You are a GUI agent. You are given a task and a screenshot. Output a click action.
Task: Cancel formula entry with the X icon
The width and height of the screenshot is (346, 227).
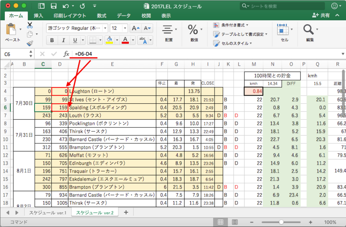[x=42, y=54]
